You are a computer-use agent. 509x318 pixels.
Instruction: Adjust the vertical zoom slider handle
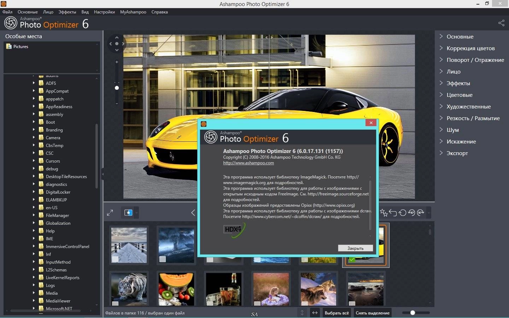click(117, 88)
